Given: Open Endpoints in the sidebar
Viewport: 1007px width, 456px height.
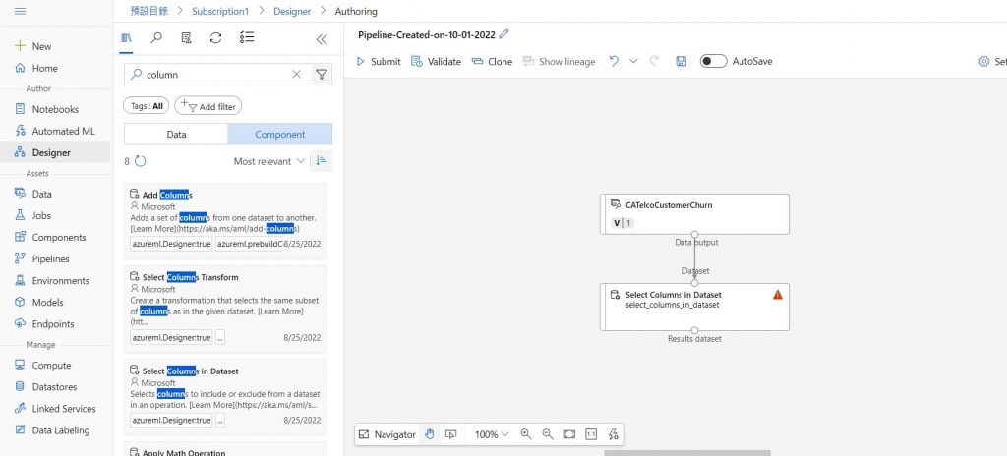Looking at the screenshot, I should pyautogui.click(x=55, y=324).
